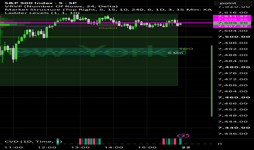
Task: Click the 7,464.00 price axis label
Action: coord(233,91)
